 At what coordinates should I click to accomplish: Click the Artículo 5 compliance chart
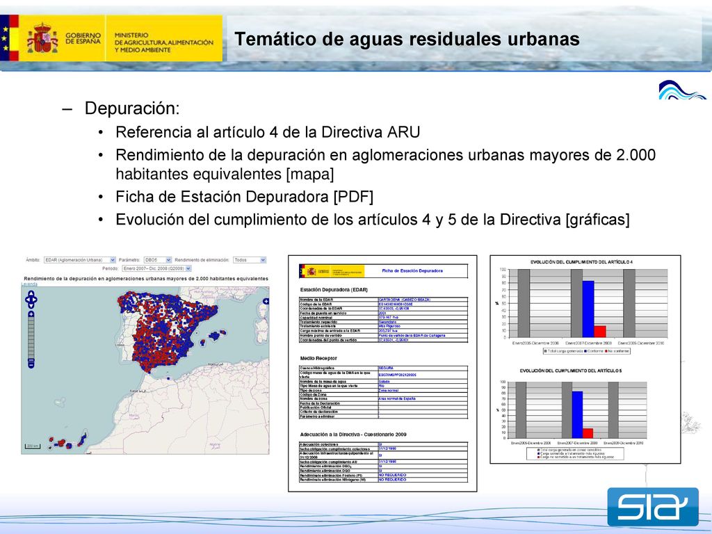click(574, 414)
